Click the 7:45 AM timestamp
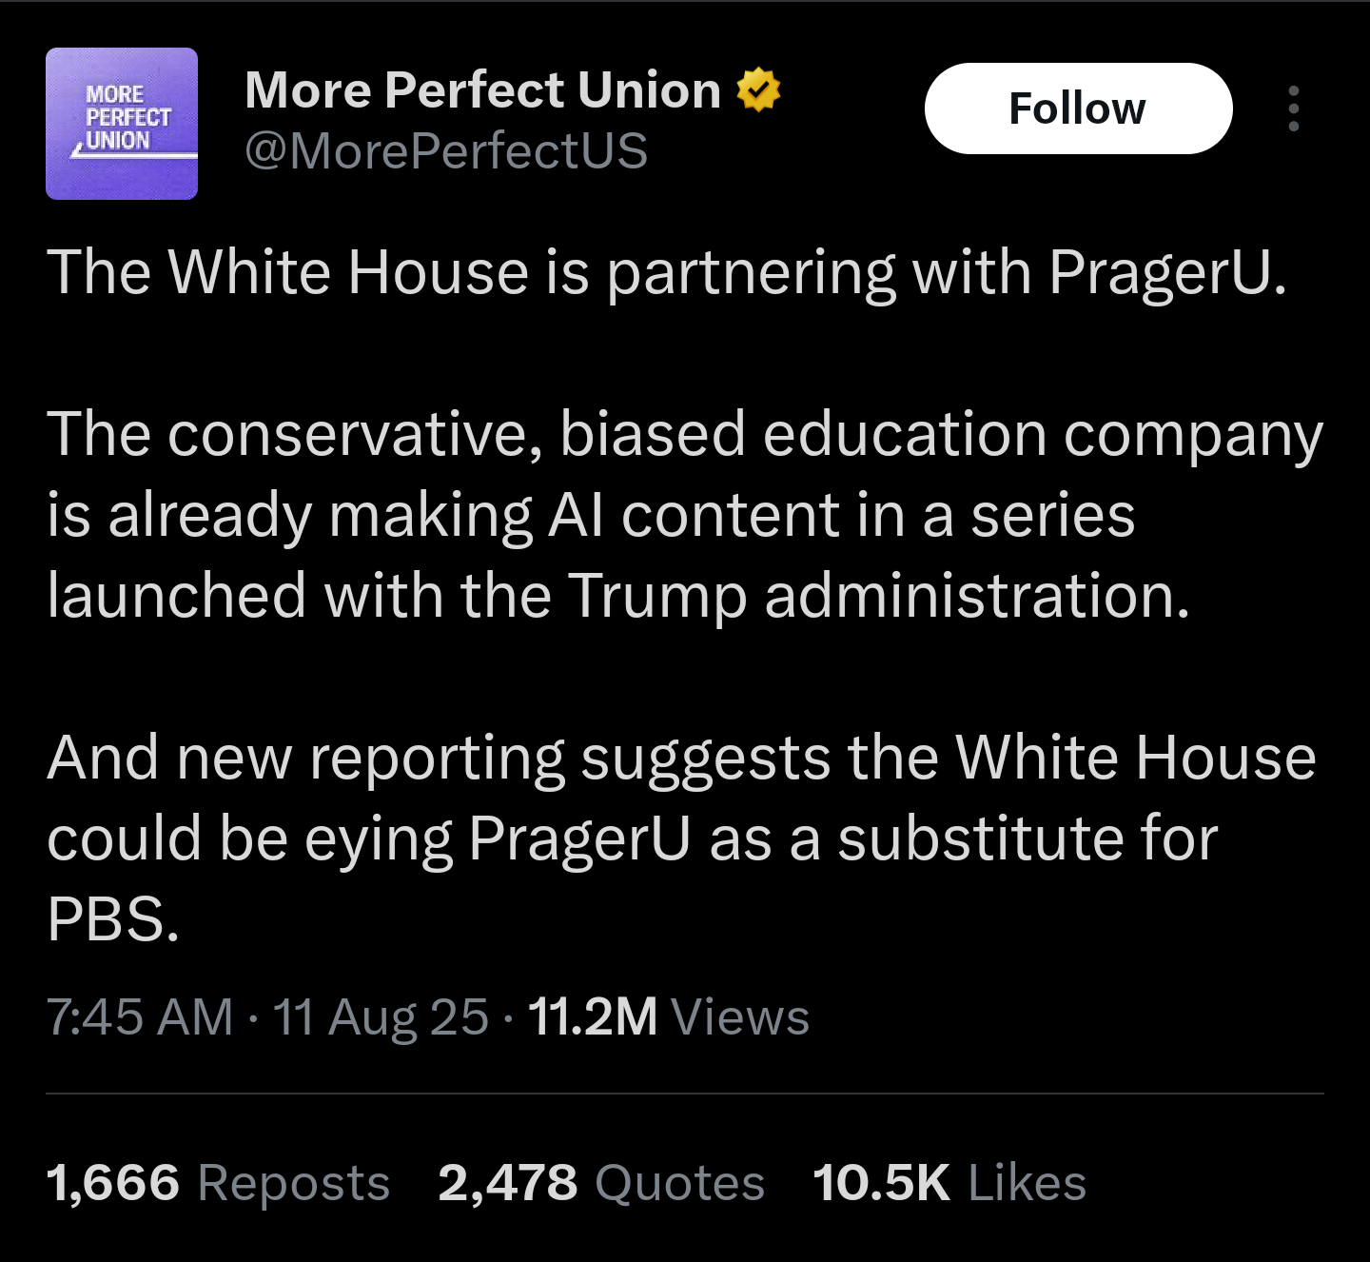Screen dimensions: 1370x1262 pyautogui.click(x=140, y=1016)
